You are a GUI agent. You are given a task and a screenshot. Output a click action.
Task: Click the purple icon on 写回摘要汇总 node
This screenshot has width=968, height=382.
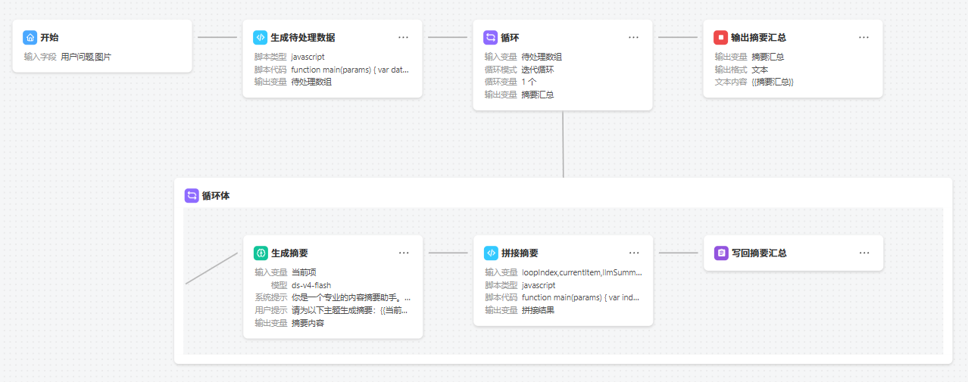(x=721, y=253)
